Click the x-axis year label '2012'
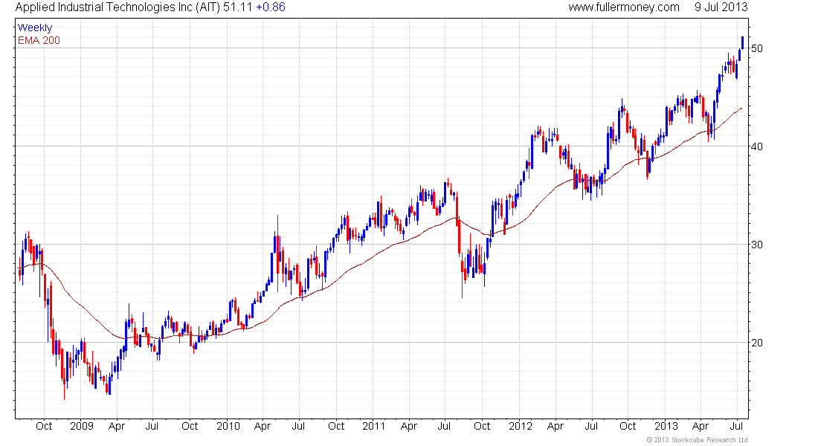818x446 pixels. 520,426
